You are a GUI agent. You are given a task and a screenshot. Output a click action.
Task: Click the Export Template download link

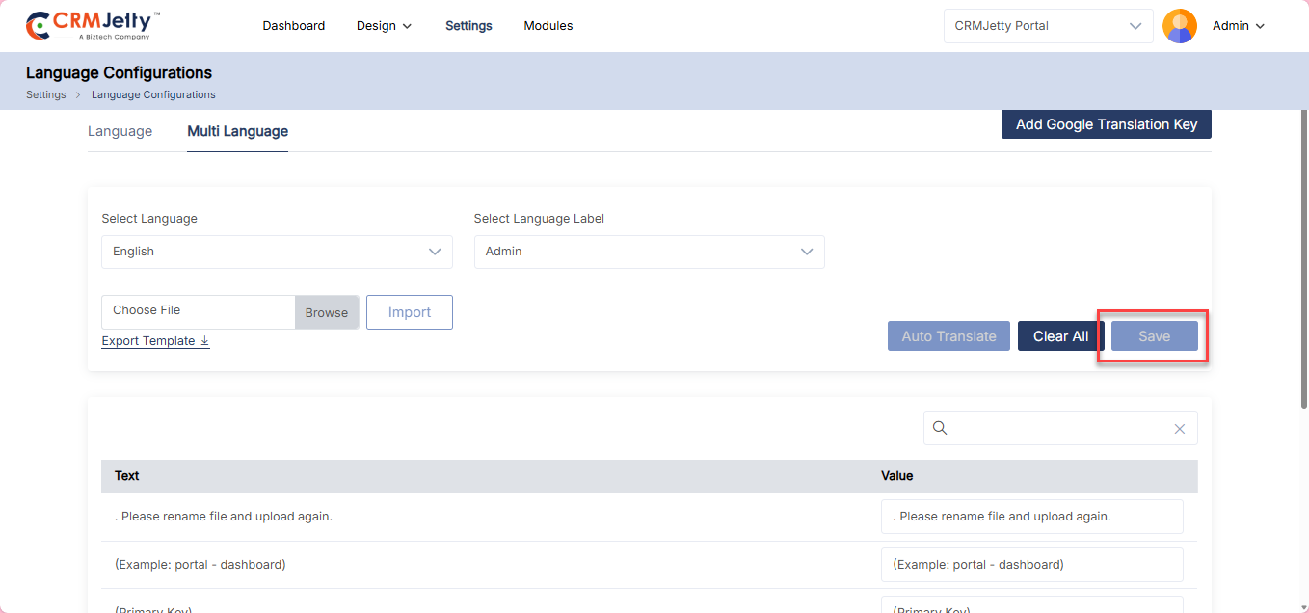click(x=155, y=341)
